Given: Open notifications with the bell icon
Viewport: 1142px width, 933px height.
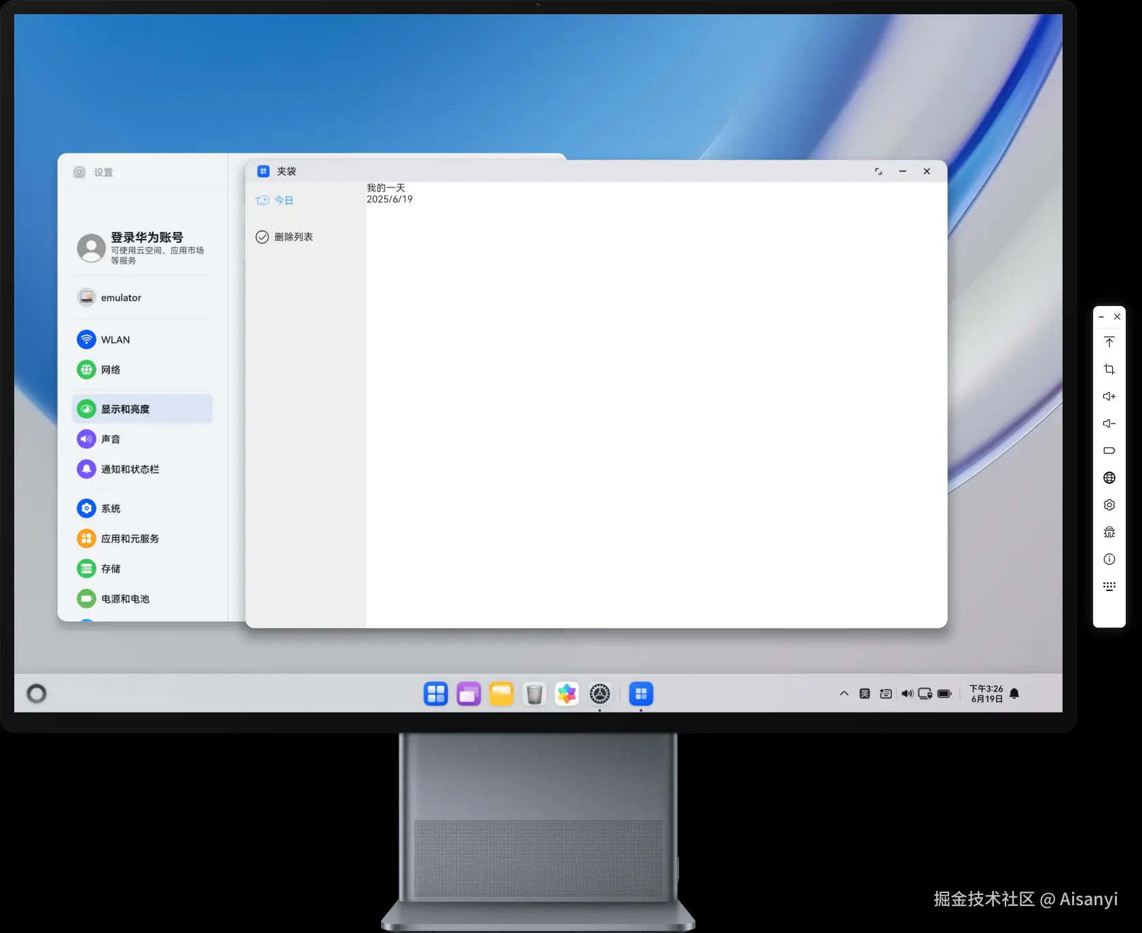Looking at the screenshot, I should (x=1014, y=693).
